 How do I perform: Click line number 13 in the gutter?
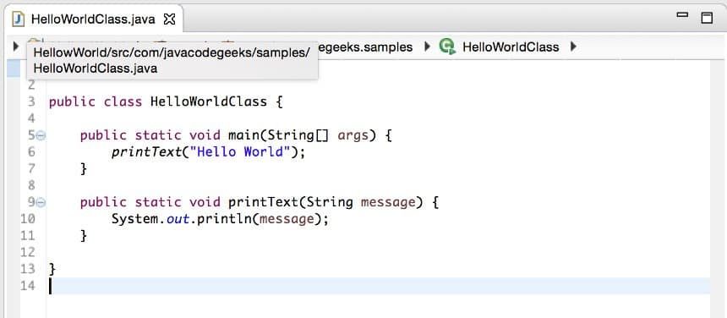coord(28,269)
